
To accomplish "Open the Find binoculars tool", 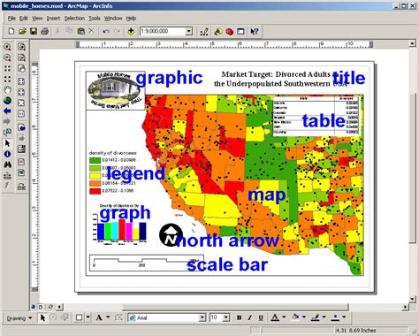I will click(7, 164).
